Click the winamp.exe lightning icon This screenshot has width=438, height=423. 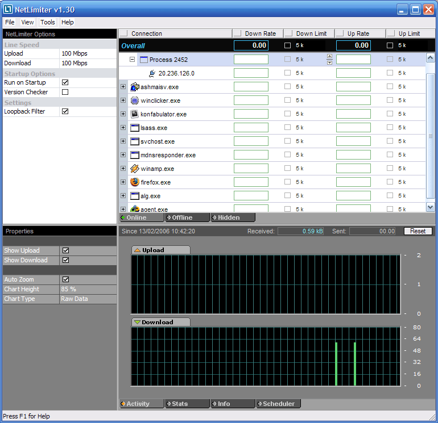pyautogui.click(x=135, y=169)
